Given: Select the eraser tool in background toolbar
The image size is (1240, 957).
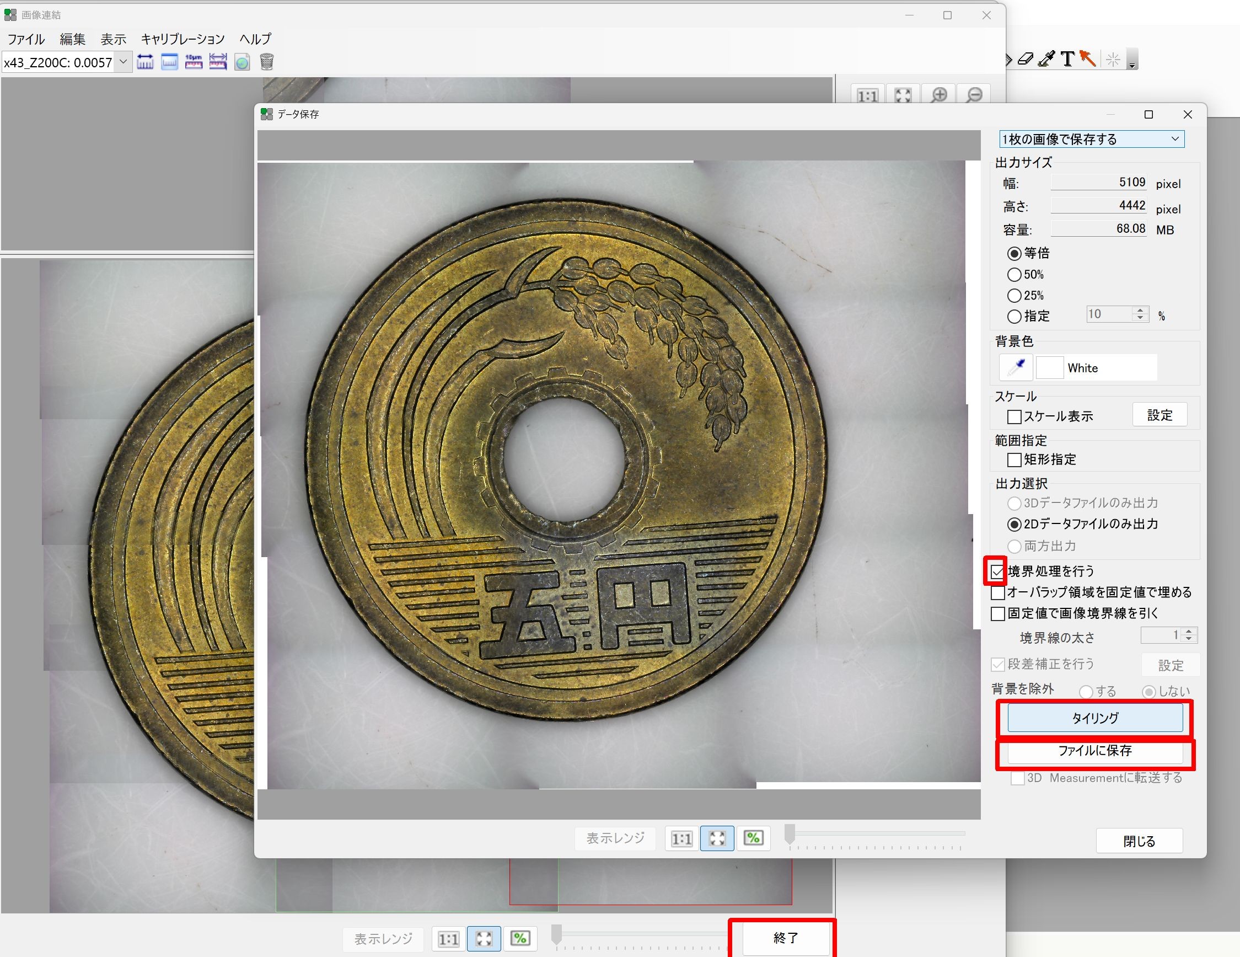Looking at the screenshot, I should (1026, 58).
